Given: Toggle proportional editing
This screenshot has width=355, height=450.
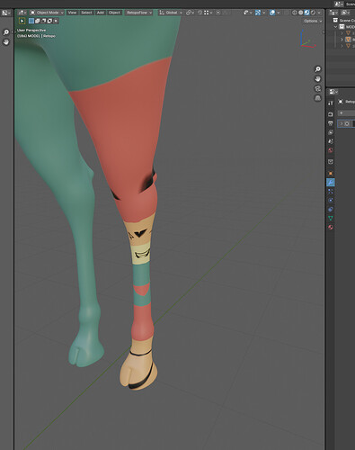Looking at the screenshot, I should pyautogui.click(x=218, y=13).
